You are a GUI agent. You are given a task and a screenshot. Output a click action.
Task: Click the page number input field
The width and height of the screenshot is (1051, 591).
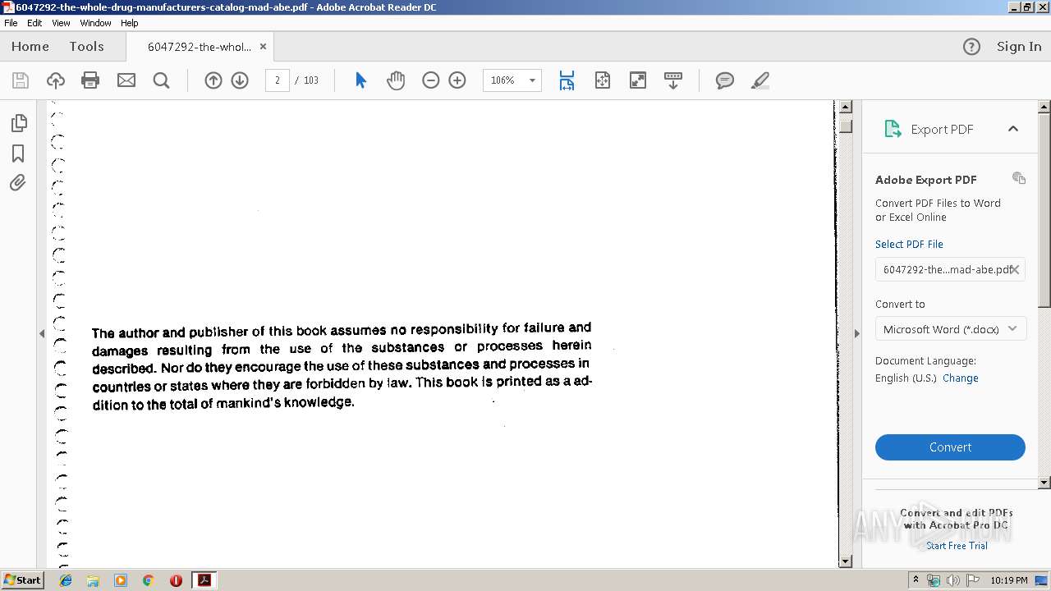(x=277, y=80)
